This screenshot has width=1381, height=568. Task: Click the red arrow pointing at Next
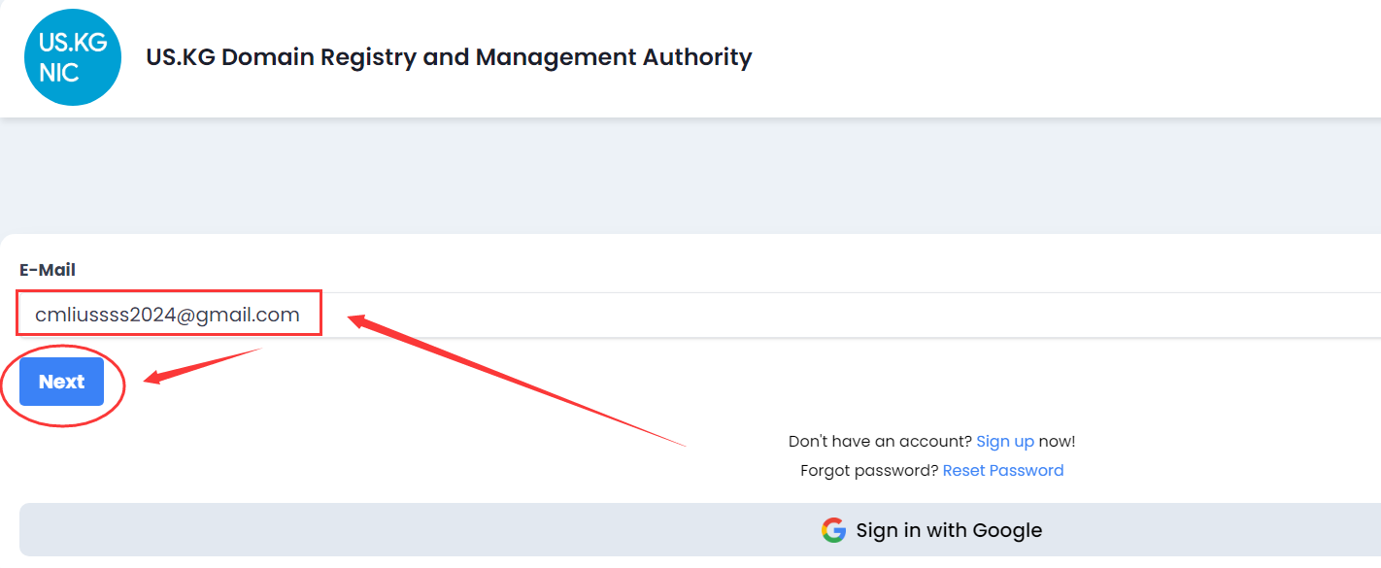pyautogui.click(x=199, y=365)
